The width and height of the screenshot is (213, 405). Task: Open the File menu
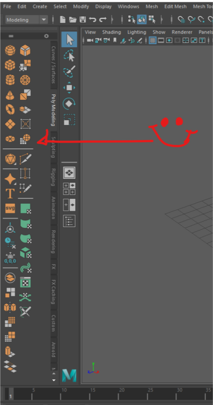[x=7, y=7]
